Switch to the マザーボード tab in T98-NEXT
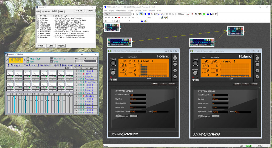 tap(45, 12)
